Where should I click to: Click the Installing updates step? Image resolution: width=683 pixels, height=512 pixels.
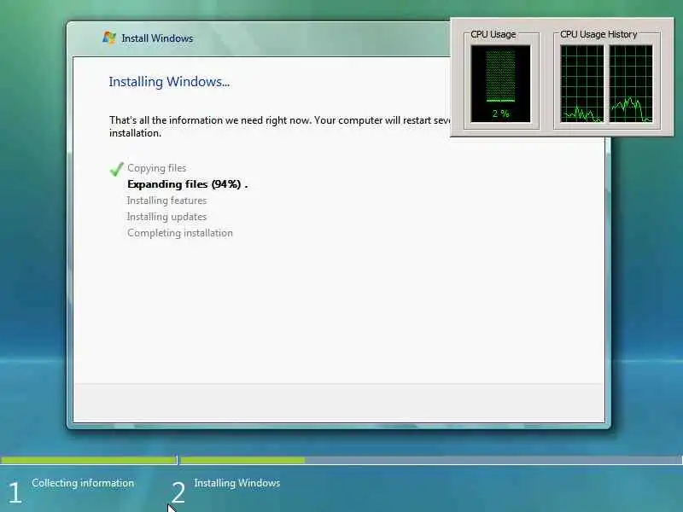pos(166,217)
